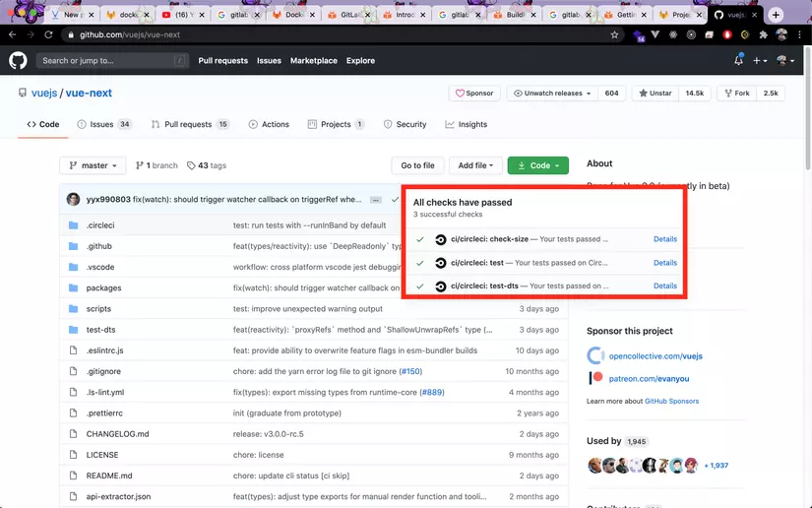Open the vue-next repository link
Image resolution: width=812 pixels, height=508 pixels.
point(89,93)
